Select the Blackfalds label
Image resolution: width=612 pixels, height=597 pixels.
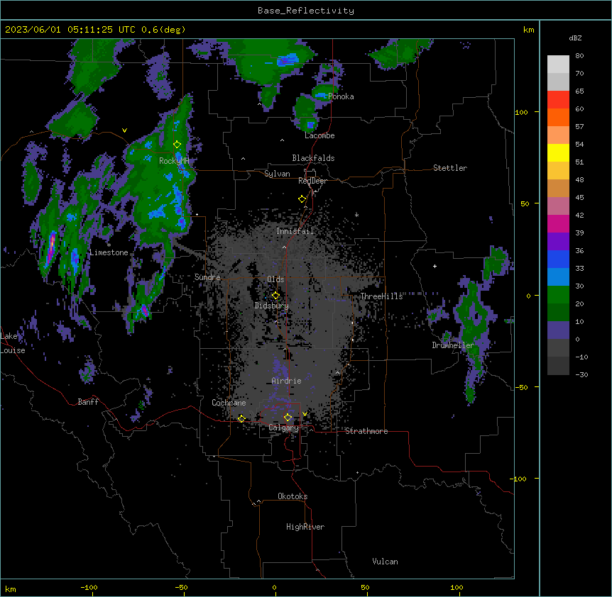[x=313, y=158]
